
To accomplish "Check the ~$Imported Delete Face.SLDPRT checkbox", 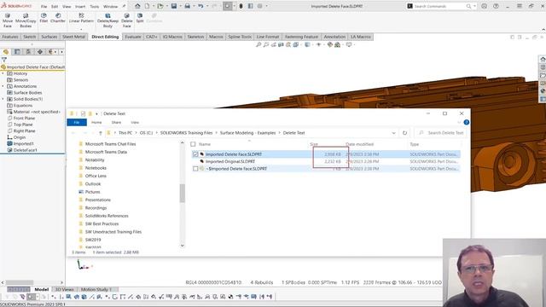I will pos(195,169).
